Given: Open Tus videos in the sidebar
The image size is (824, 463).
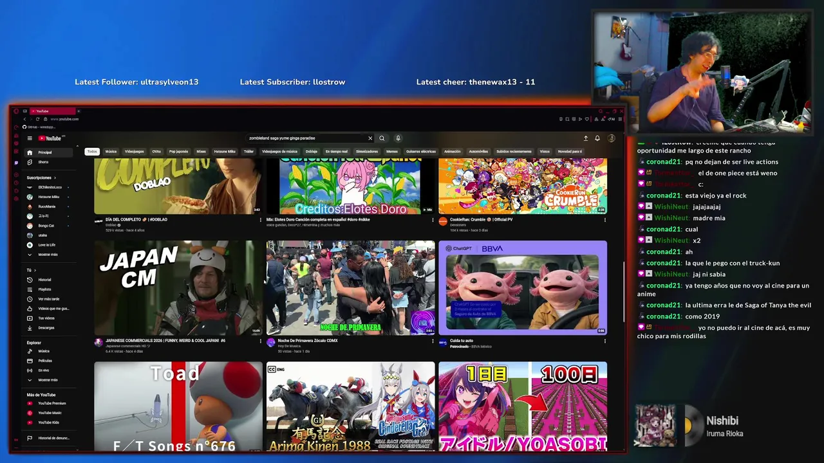Looking at the screenshot, I should (49, 318).
